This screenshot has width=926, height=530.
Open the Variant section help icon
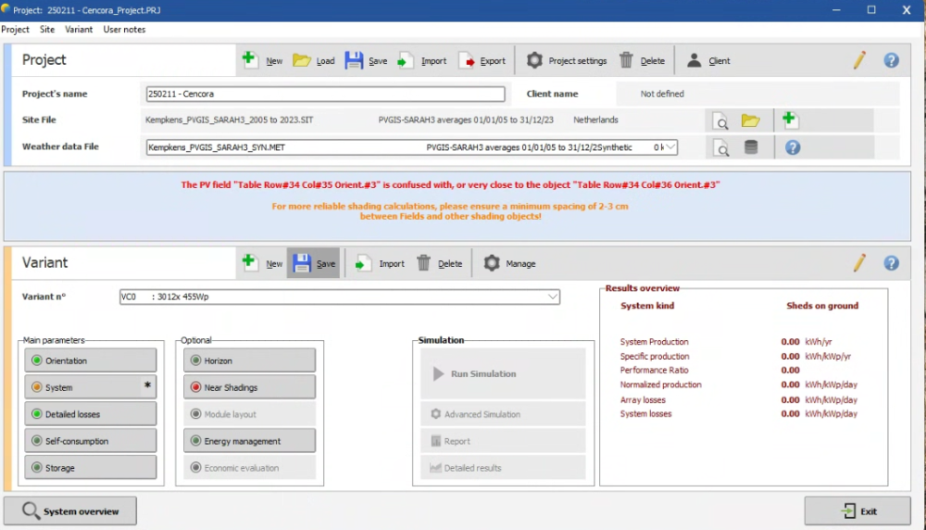pos(891,263)
